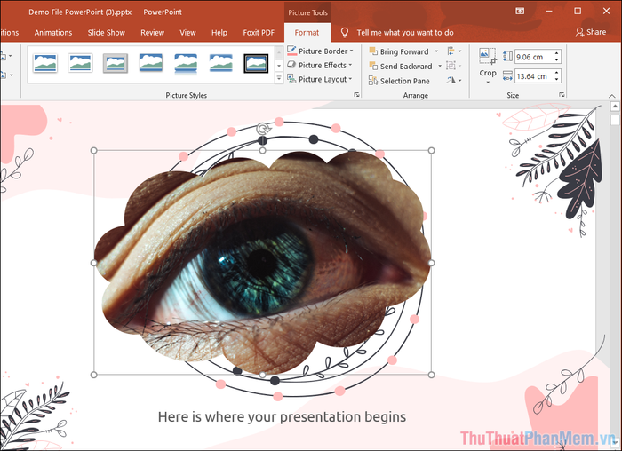Open the Selection Pane
The height and width of the screenshot is (451, 622).
[x=399, y=81]
